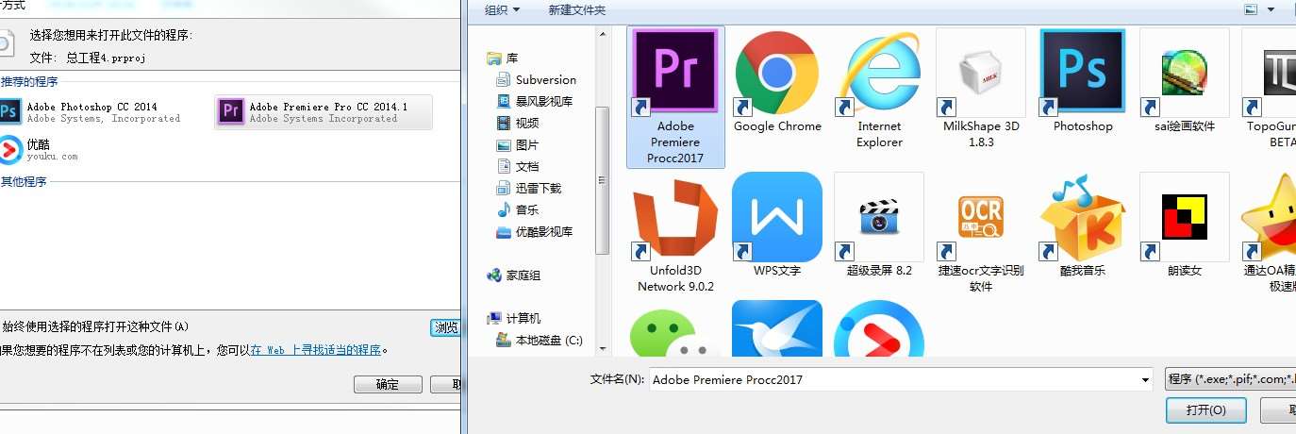Open 计算机 in navigation pane

coord(514,319)
